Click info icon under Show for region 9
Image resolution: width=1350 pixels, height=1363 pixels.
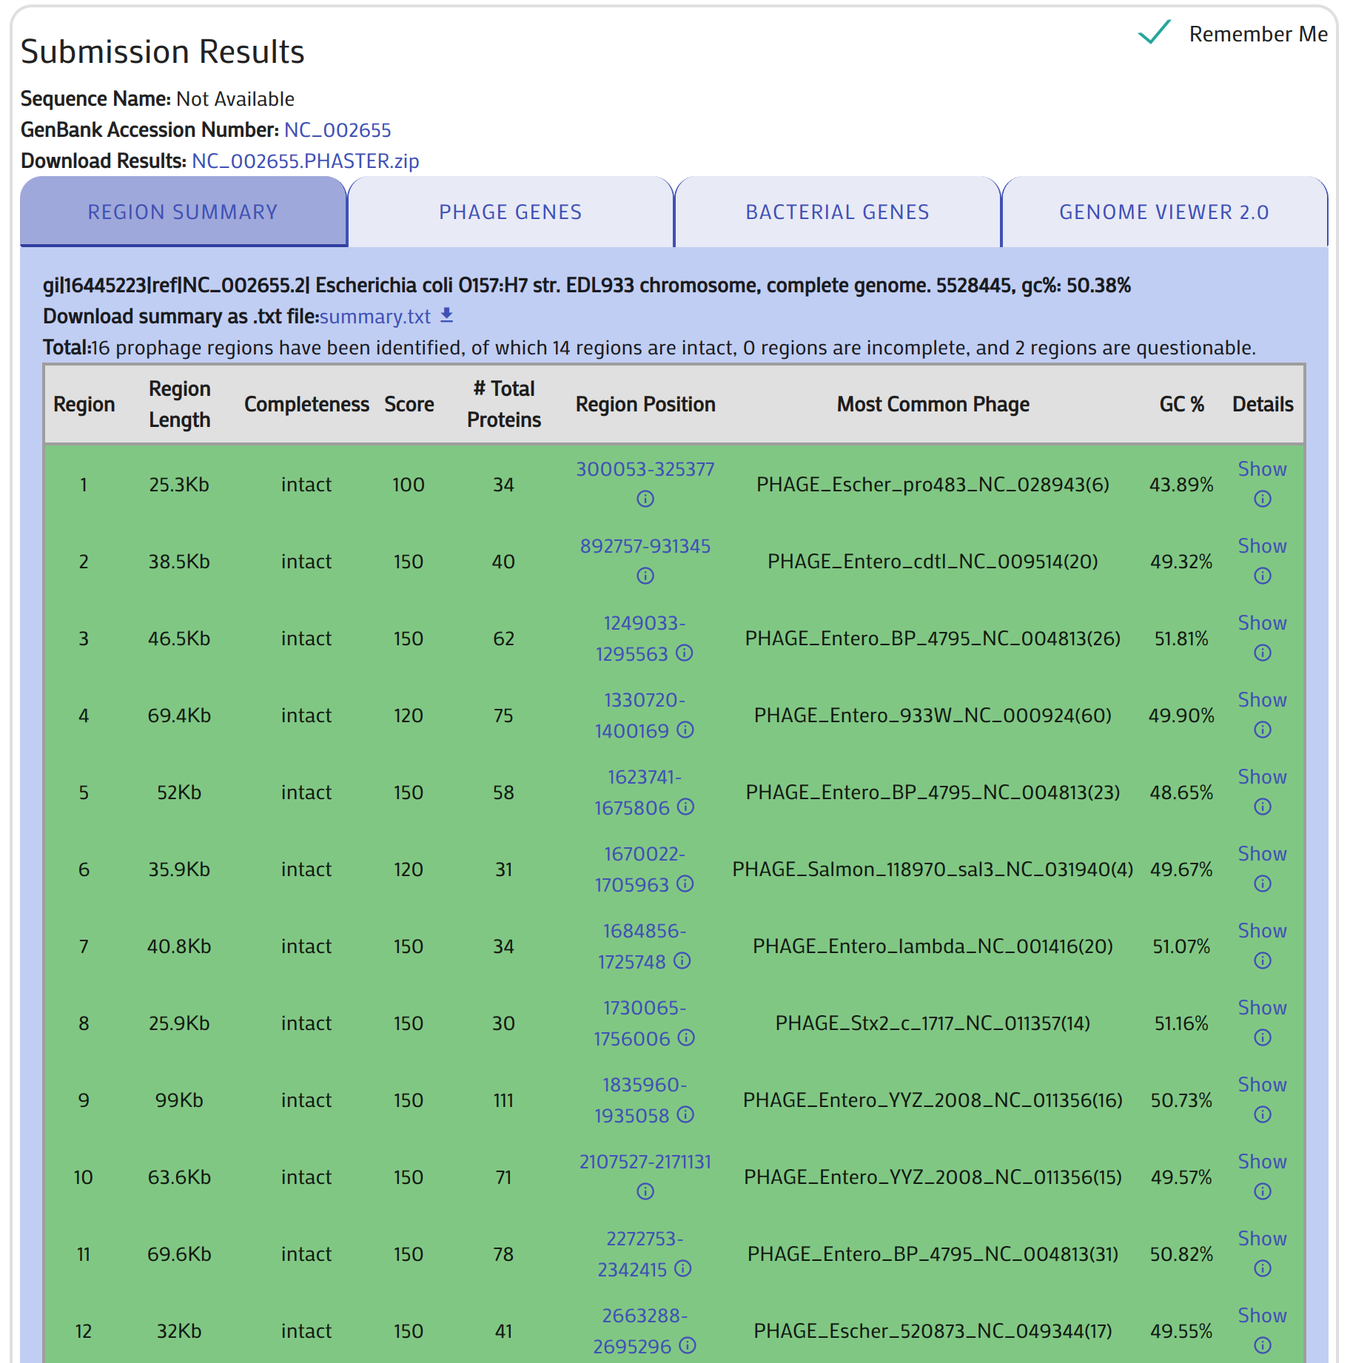click(1262, 1115)
